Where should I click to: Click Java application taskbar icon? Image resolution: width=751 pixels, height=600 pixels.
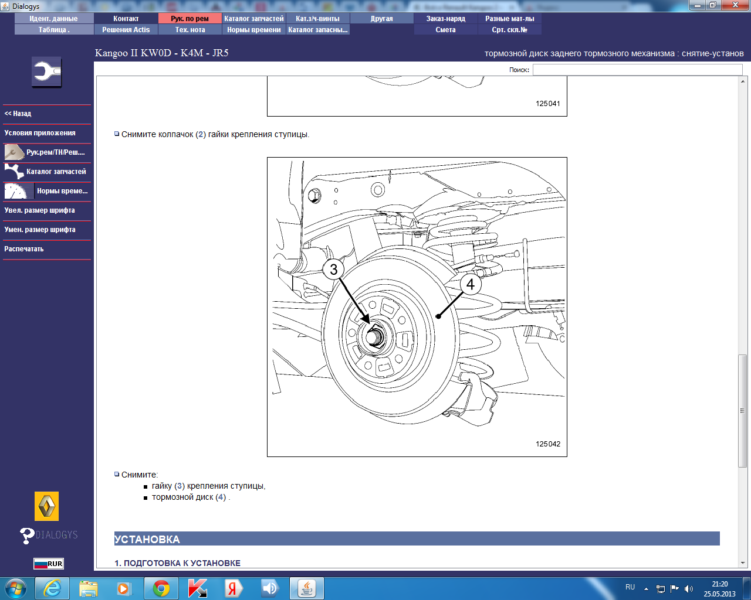click(x=307, y=588)
